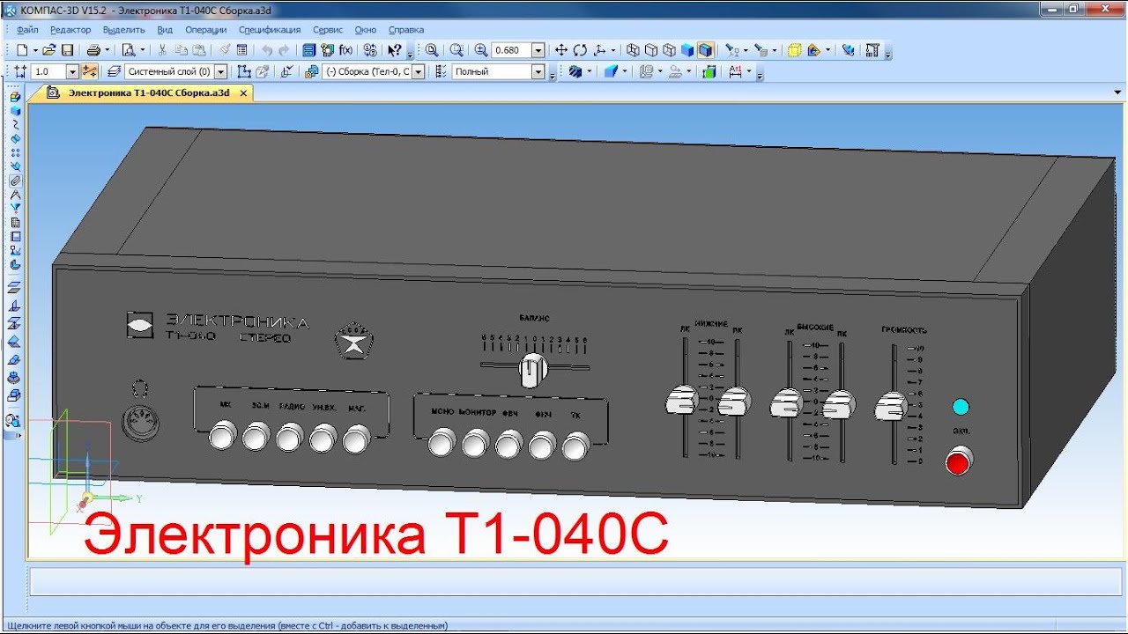Save the assembly with the floppy icon
The width and height of the screenshot is (1128, 634).
point(67,50)
